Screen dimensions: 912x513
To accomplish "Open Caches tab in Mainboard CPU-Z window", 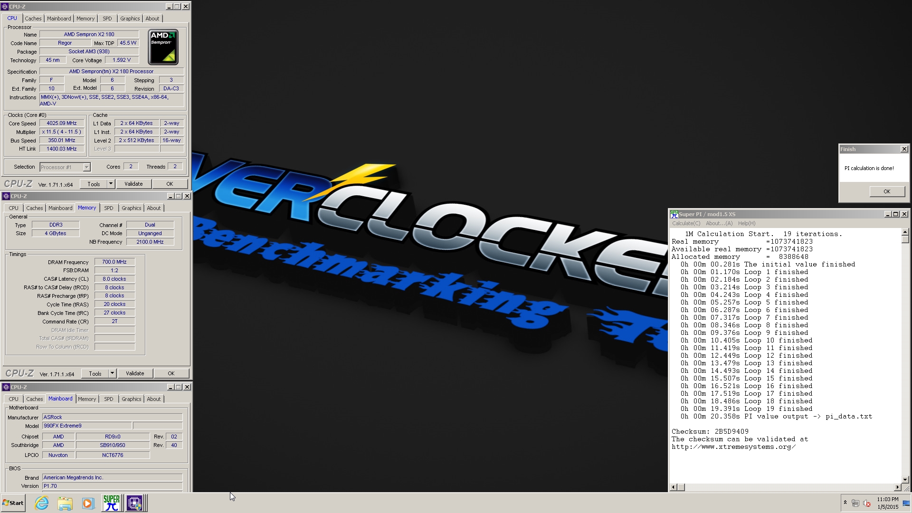I will (35, 399).
